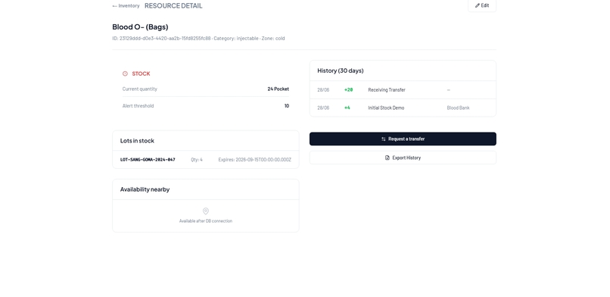Click the Lots in stock heading
The height and width of the screenshot is (297, 610).
137,140
